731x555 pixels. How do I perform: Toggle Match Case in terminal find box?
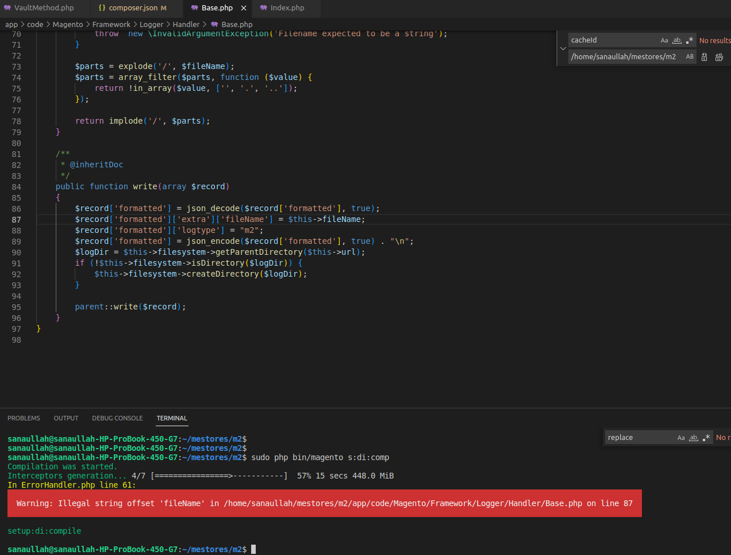tap(681, 438)
